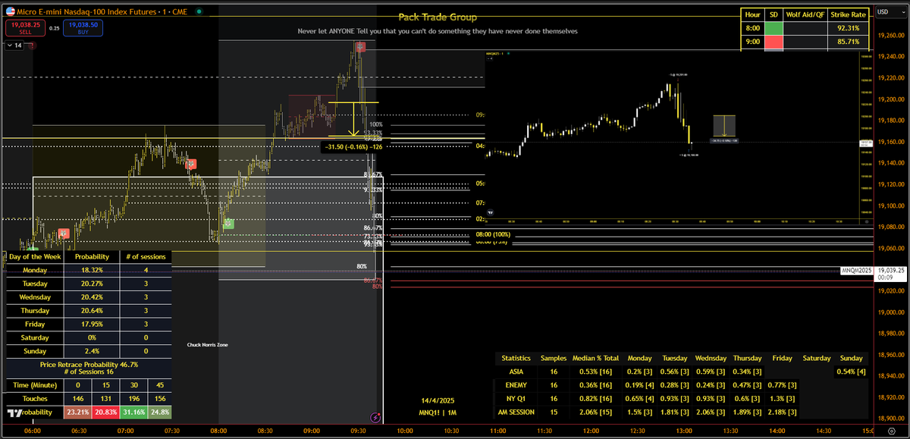Viewport: 910px width, 439px height.
Task: Click the red signal marker near 07:45
Action: tap(192, 164)
